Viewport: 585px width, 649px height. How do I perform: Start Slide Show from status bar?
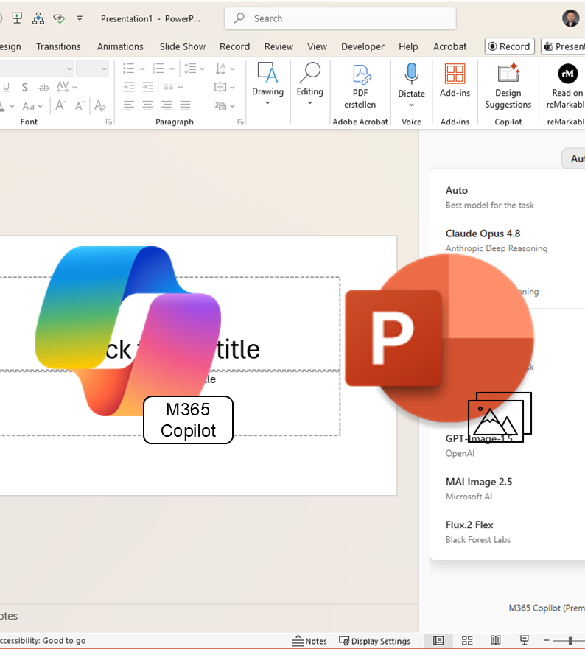click(524, 641)
